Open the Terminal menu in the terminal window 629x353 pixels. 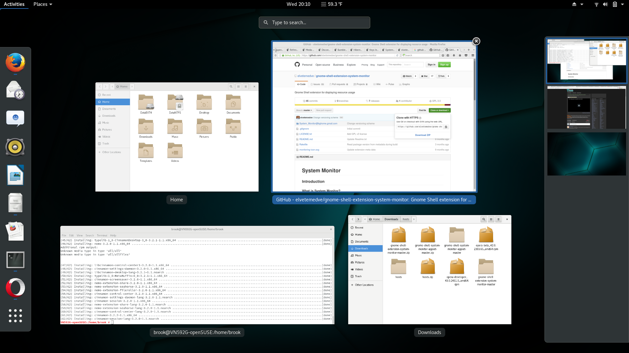click(x=102, y=235)
